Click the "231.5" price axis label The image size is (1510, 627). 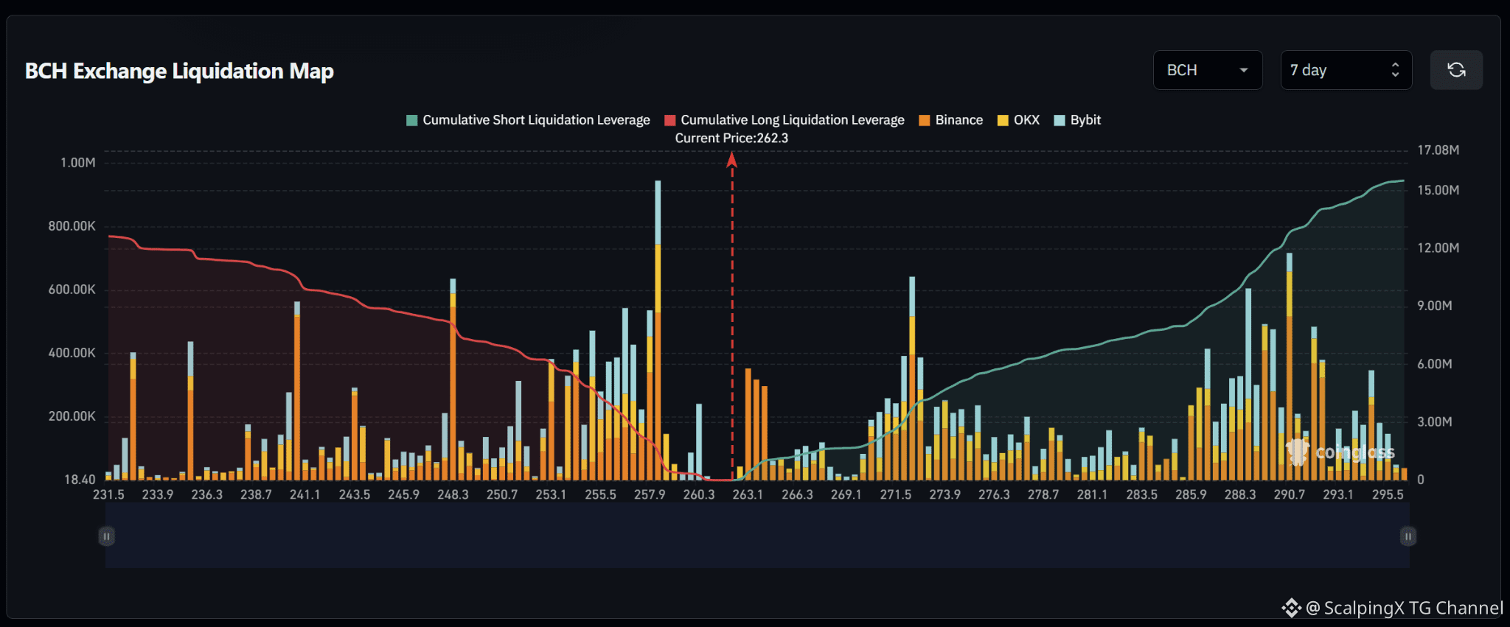(108, 494)
